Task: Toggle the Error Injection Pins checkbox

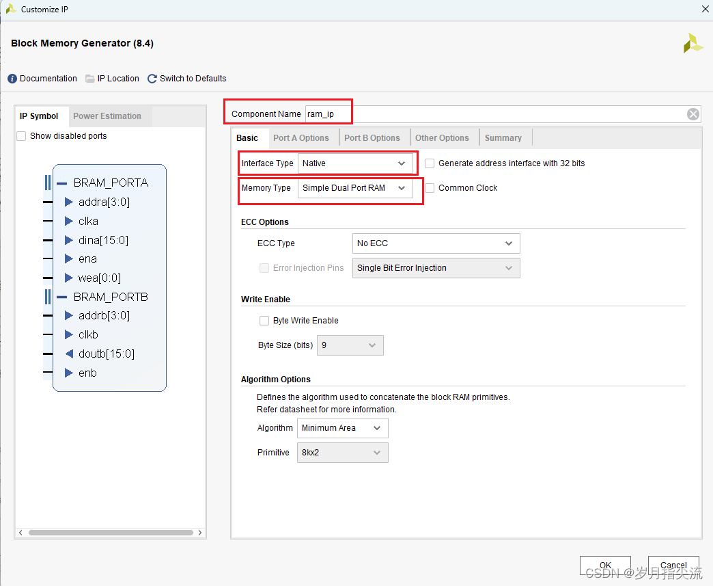Action: pyautogui.click(x=264, y=268)
